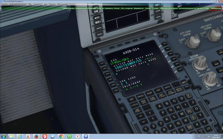Viewport: 223px width, 139px height.
Task: Open the Мир menu
Action: [x=30, y=4]
